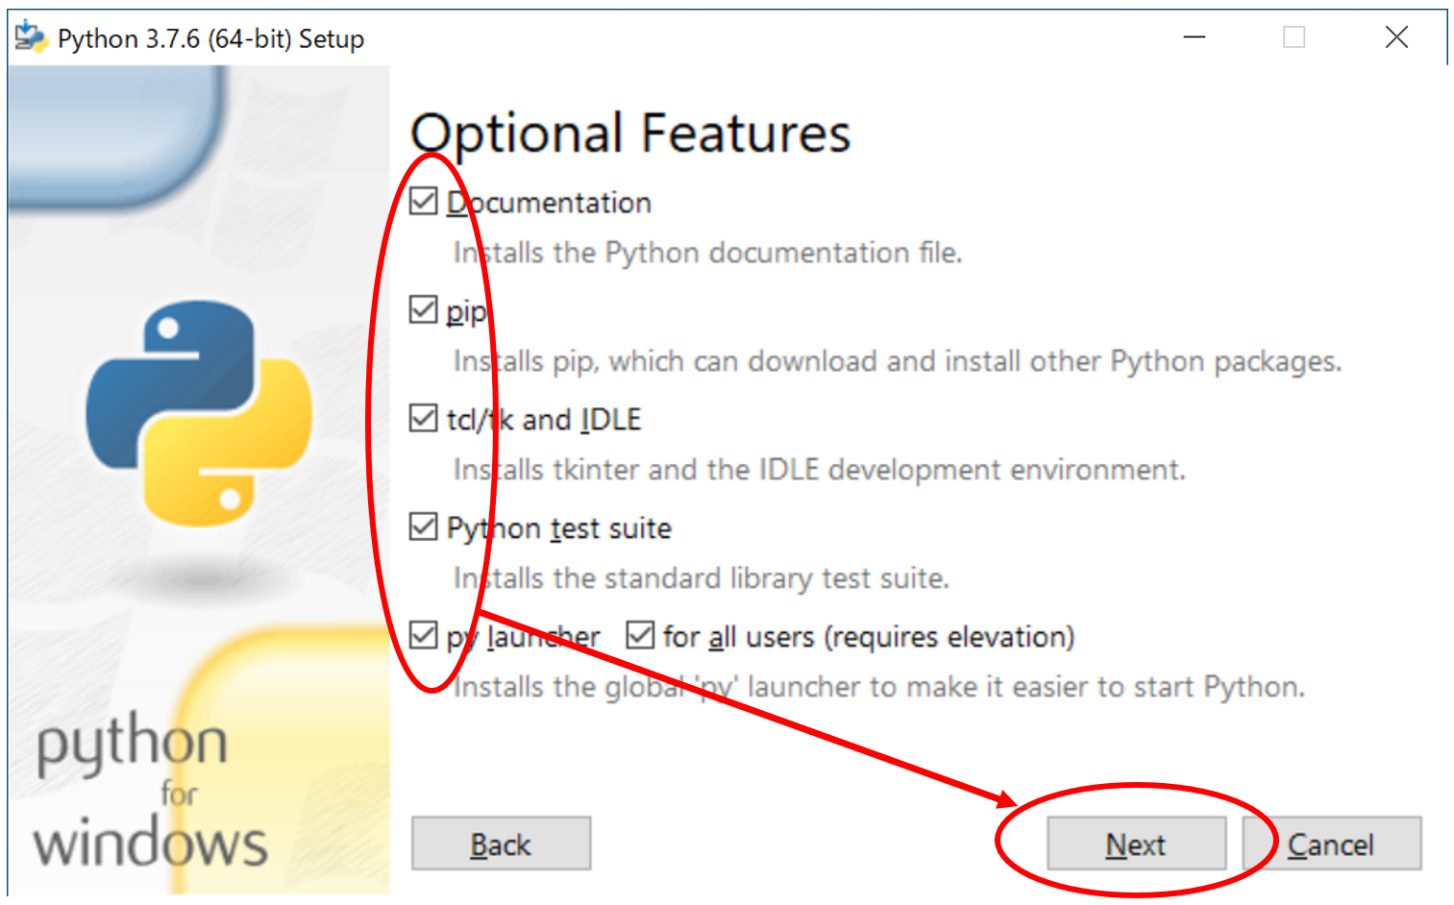Click the global 'py' launcher description
Screen dimensions: 1454x905
point(879,688)
